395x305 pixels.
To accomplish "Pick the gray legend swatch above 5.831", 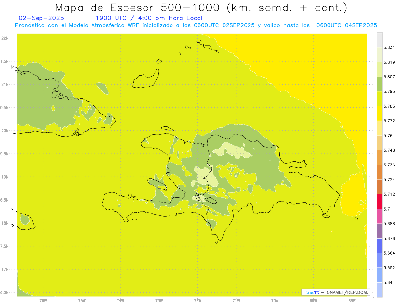I will pyautogui.click(x=380, y=40).
